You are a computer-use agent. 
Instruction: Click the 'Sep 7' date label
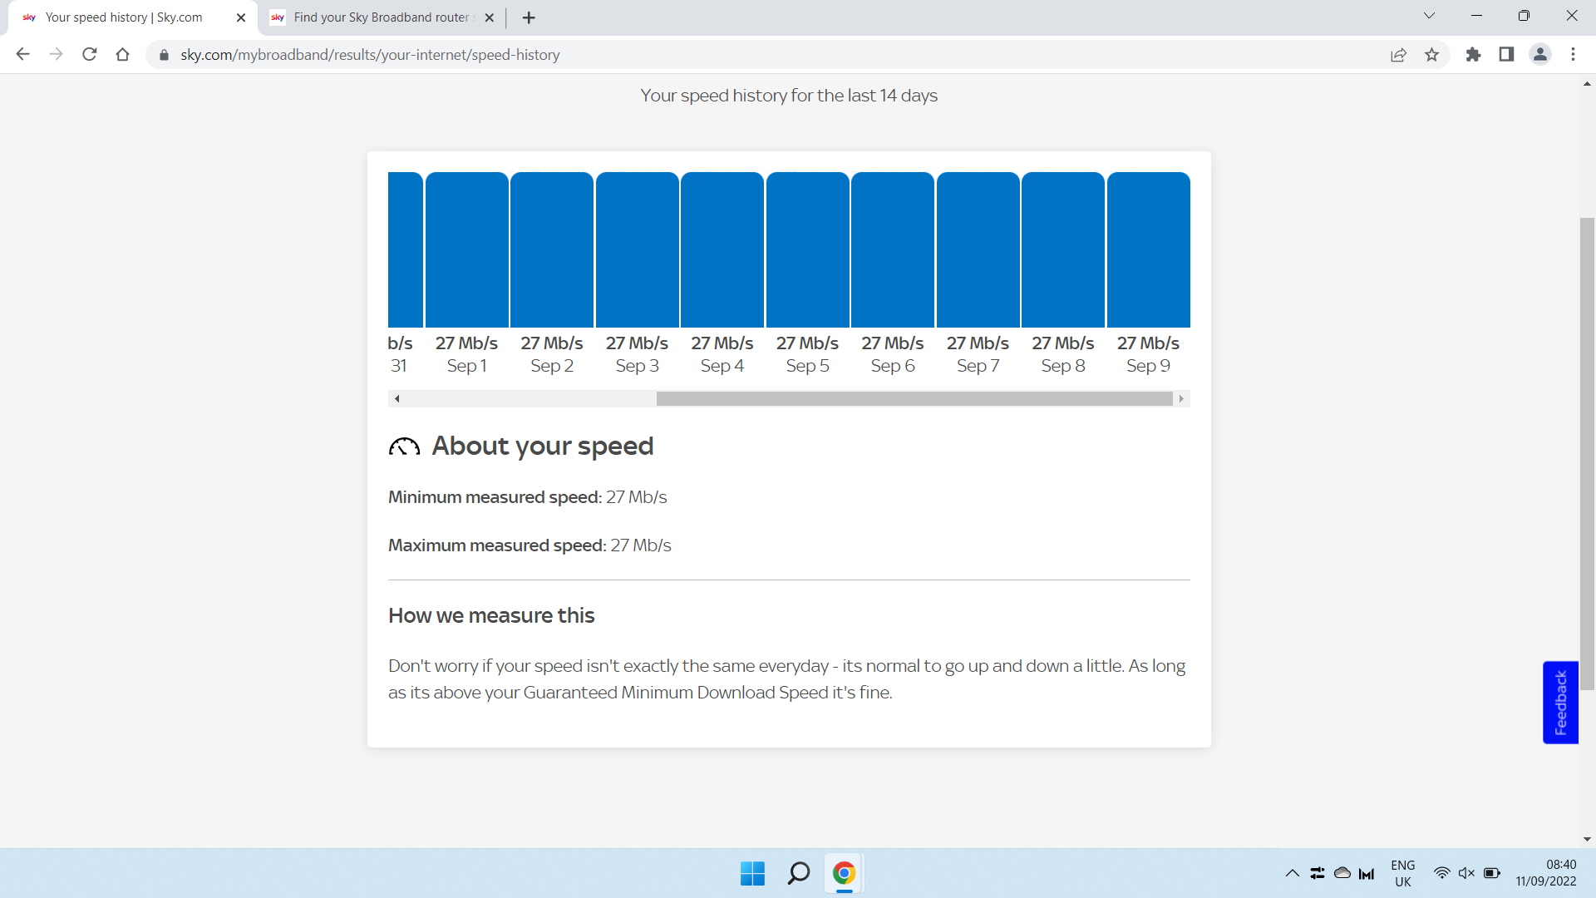click(x=978, y=366)
